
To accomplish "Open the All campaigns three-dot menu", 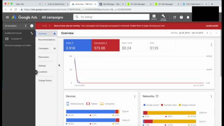I will click(x=26, y=26).
